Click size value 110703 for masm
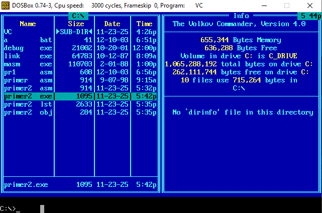 coord(80,64)
